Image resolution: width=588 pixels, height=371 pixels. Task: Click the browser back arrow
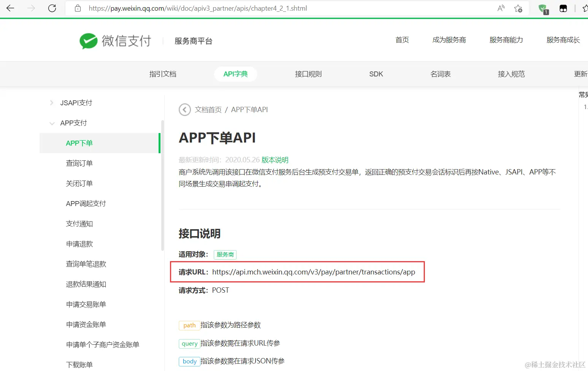point(10,8)
